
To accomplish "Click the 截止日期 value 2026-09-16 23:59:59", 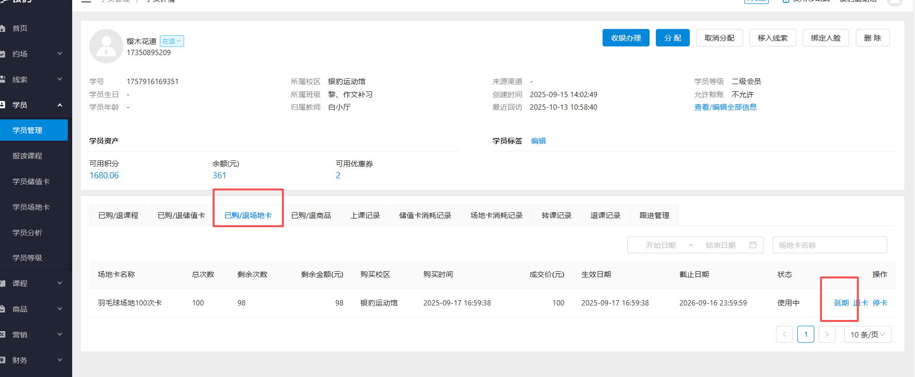I will tap(713, 303).
